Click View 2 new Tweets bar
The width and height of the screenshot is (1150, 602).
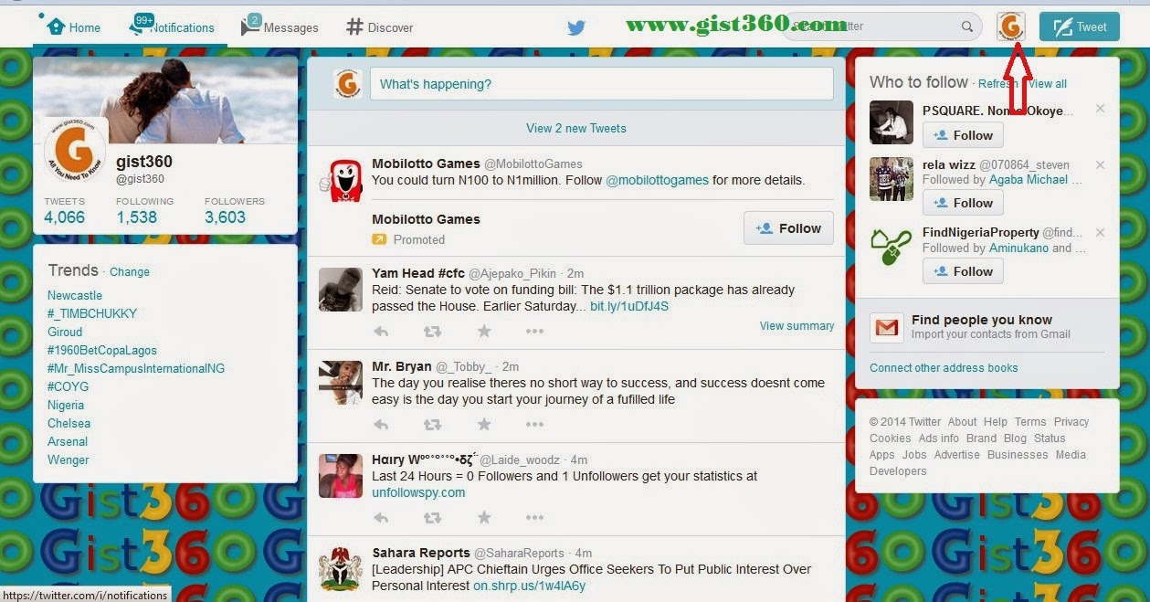(x=575, y=128)
